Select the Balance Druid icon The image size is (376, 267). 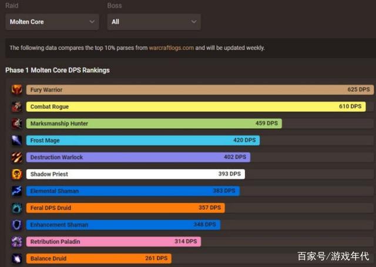16,258
